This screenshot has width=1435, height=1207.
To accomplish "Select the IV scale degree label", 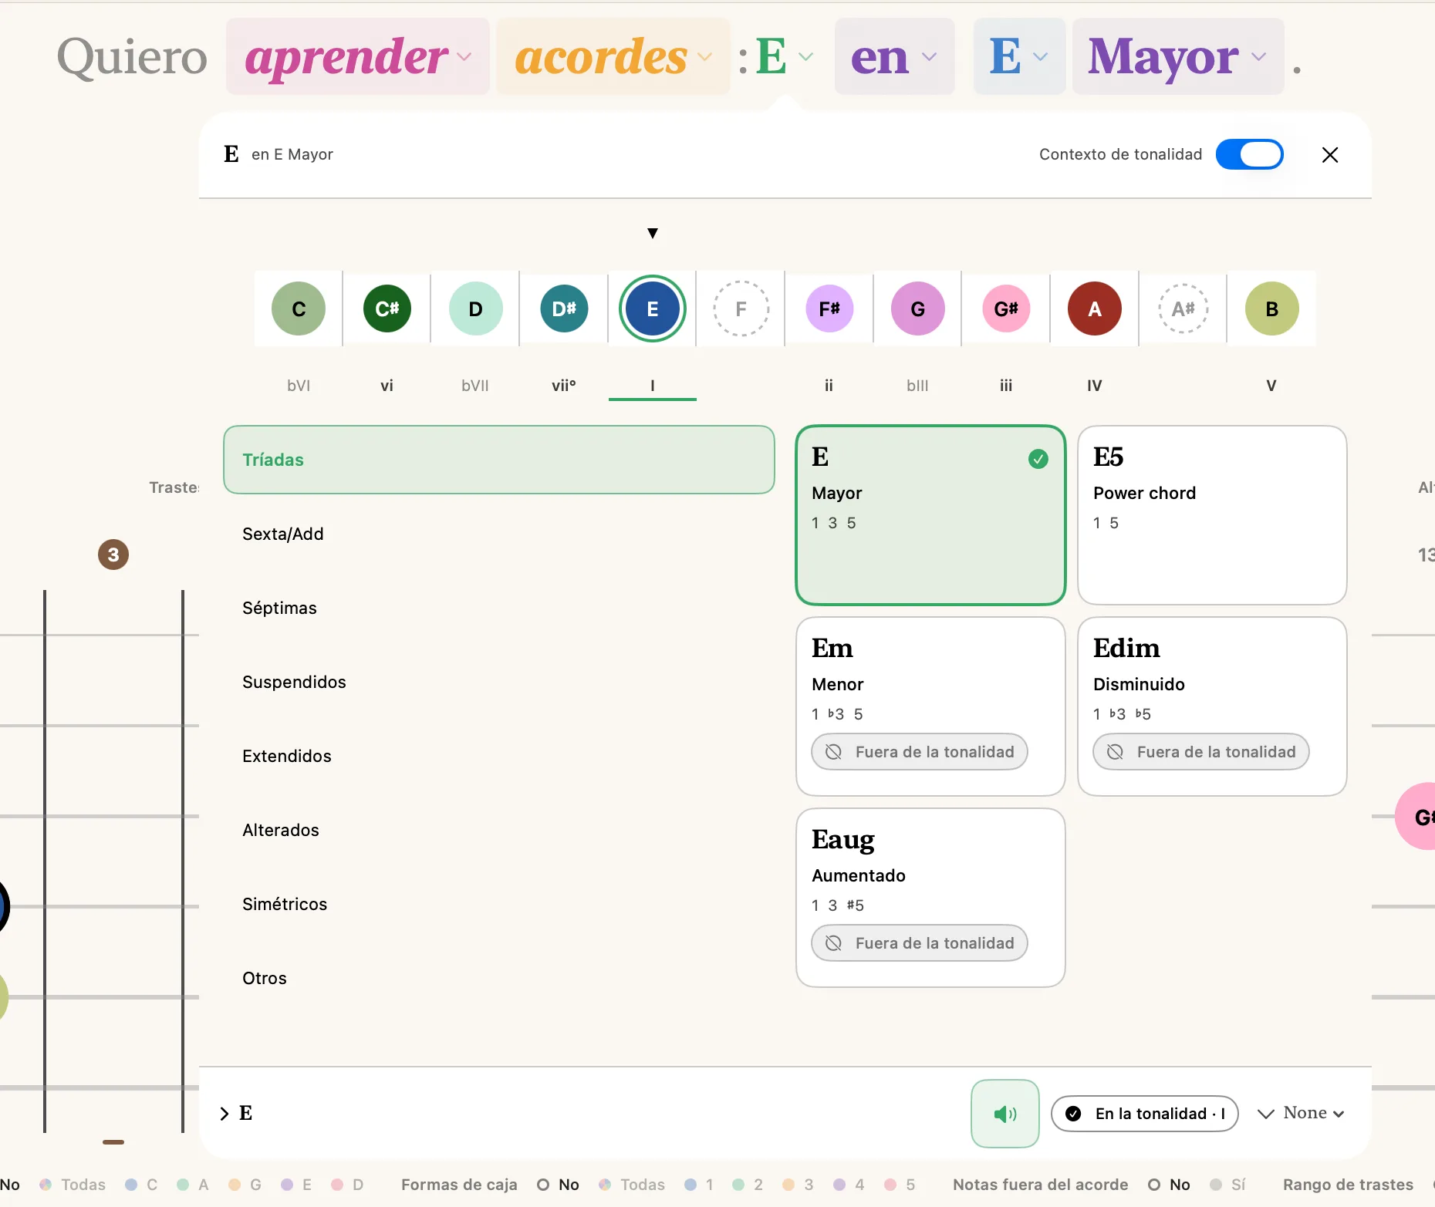I will pyautogui.click(x=1094, y=386).
